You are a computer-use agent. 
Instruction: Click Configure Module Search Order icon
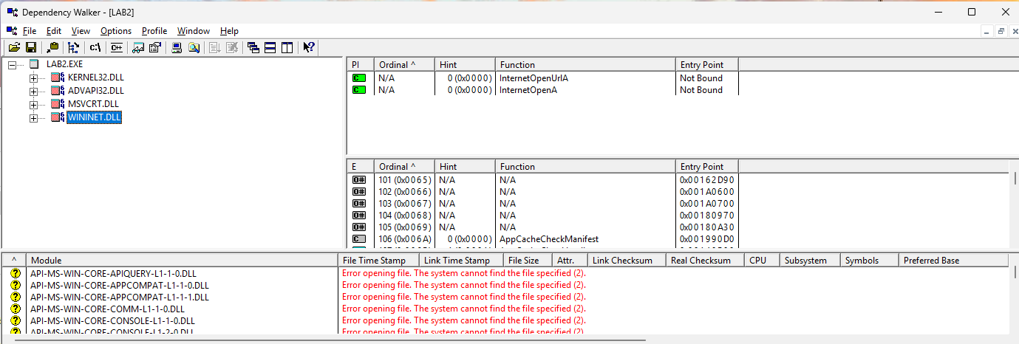[194, 47]
